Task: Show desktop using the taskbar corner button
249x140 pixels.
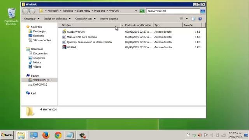Action: click(246, 135)
